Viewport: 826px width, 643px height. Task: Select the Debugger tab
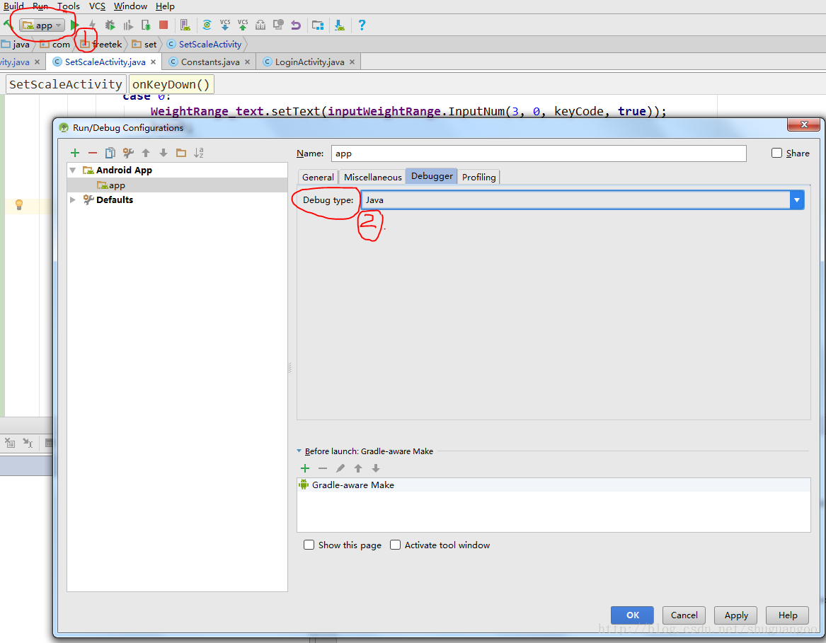[x=432, y=176]
